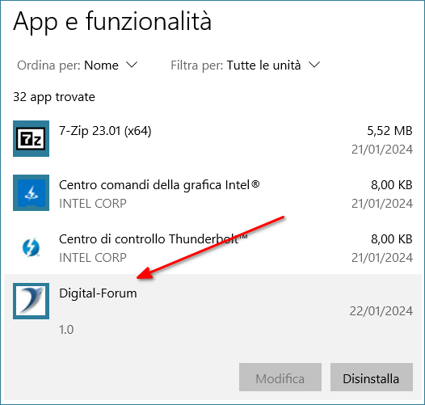Click the Disinstalla button for Digital-Forum
425x405 pixels.
(372, 377)
